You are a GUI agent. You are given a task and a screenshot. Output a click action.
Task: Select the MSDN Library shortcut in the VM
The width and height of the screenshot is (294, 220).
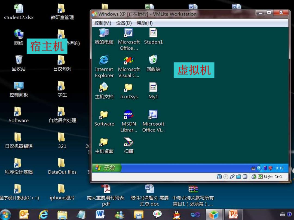click(128, 121)
